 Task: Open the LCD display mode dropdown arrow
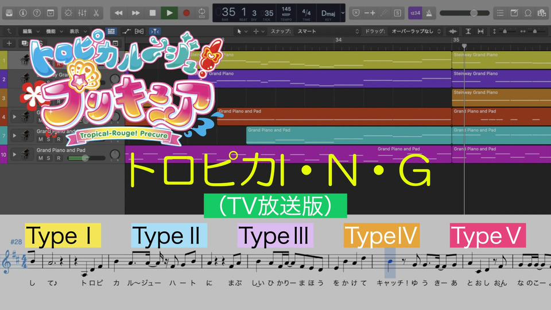[343, 13]
